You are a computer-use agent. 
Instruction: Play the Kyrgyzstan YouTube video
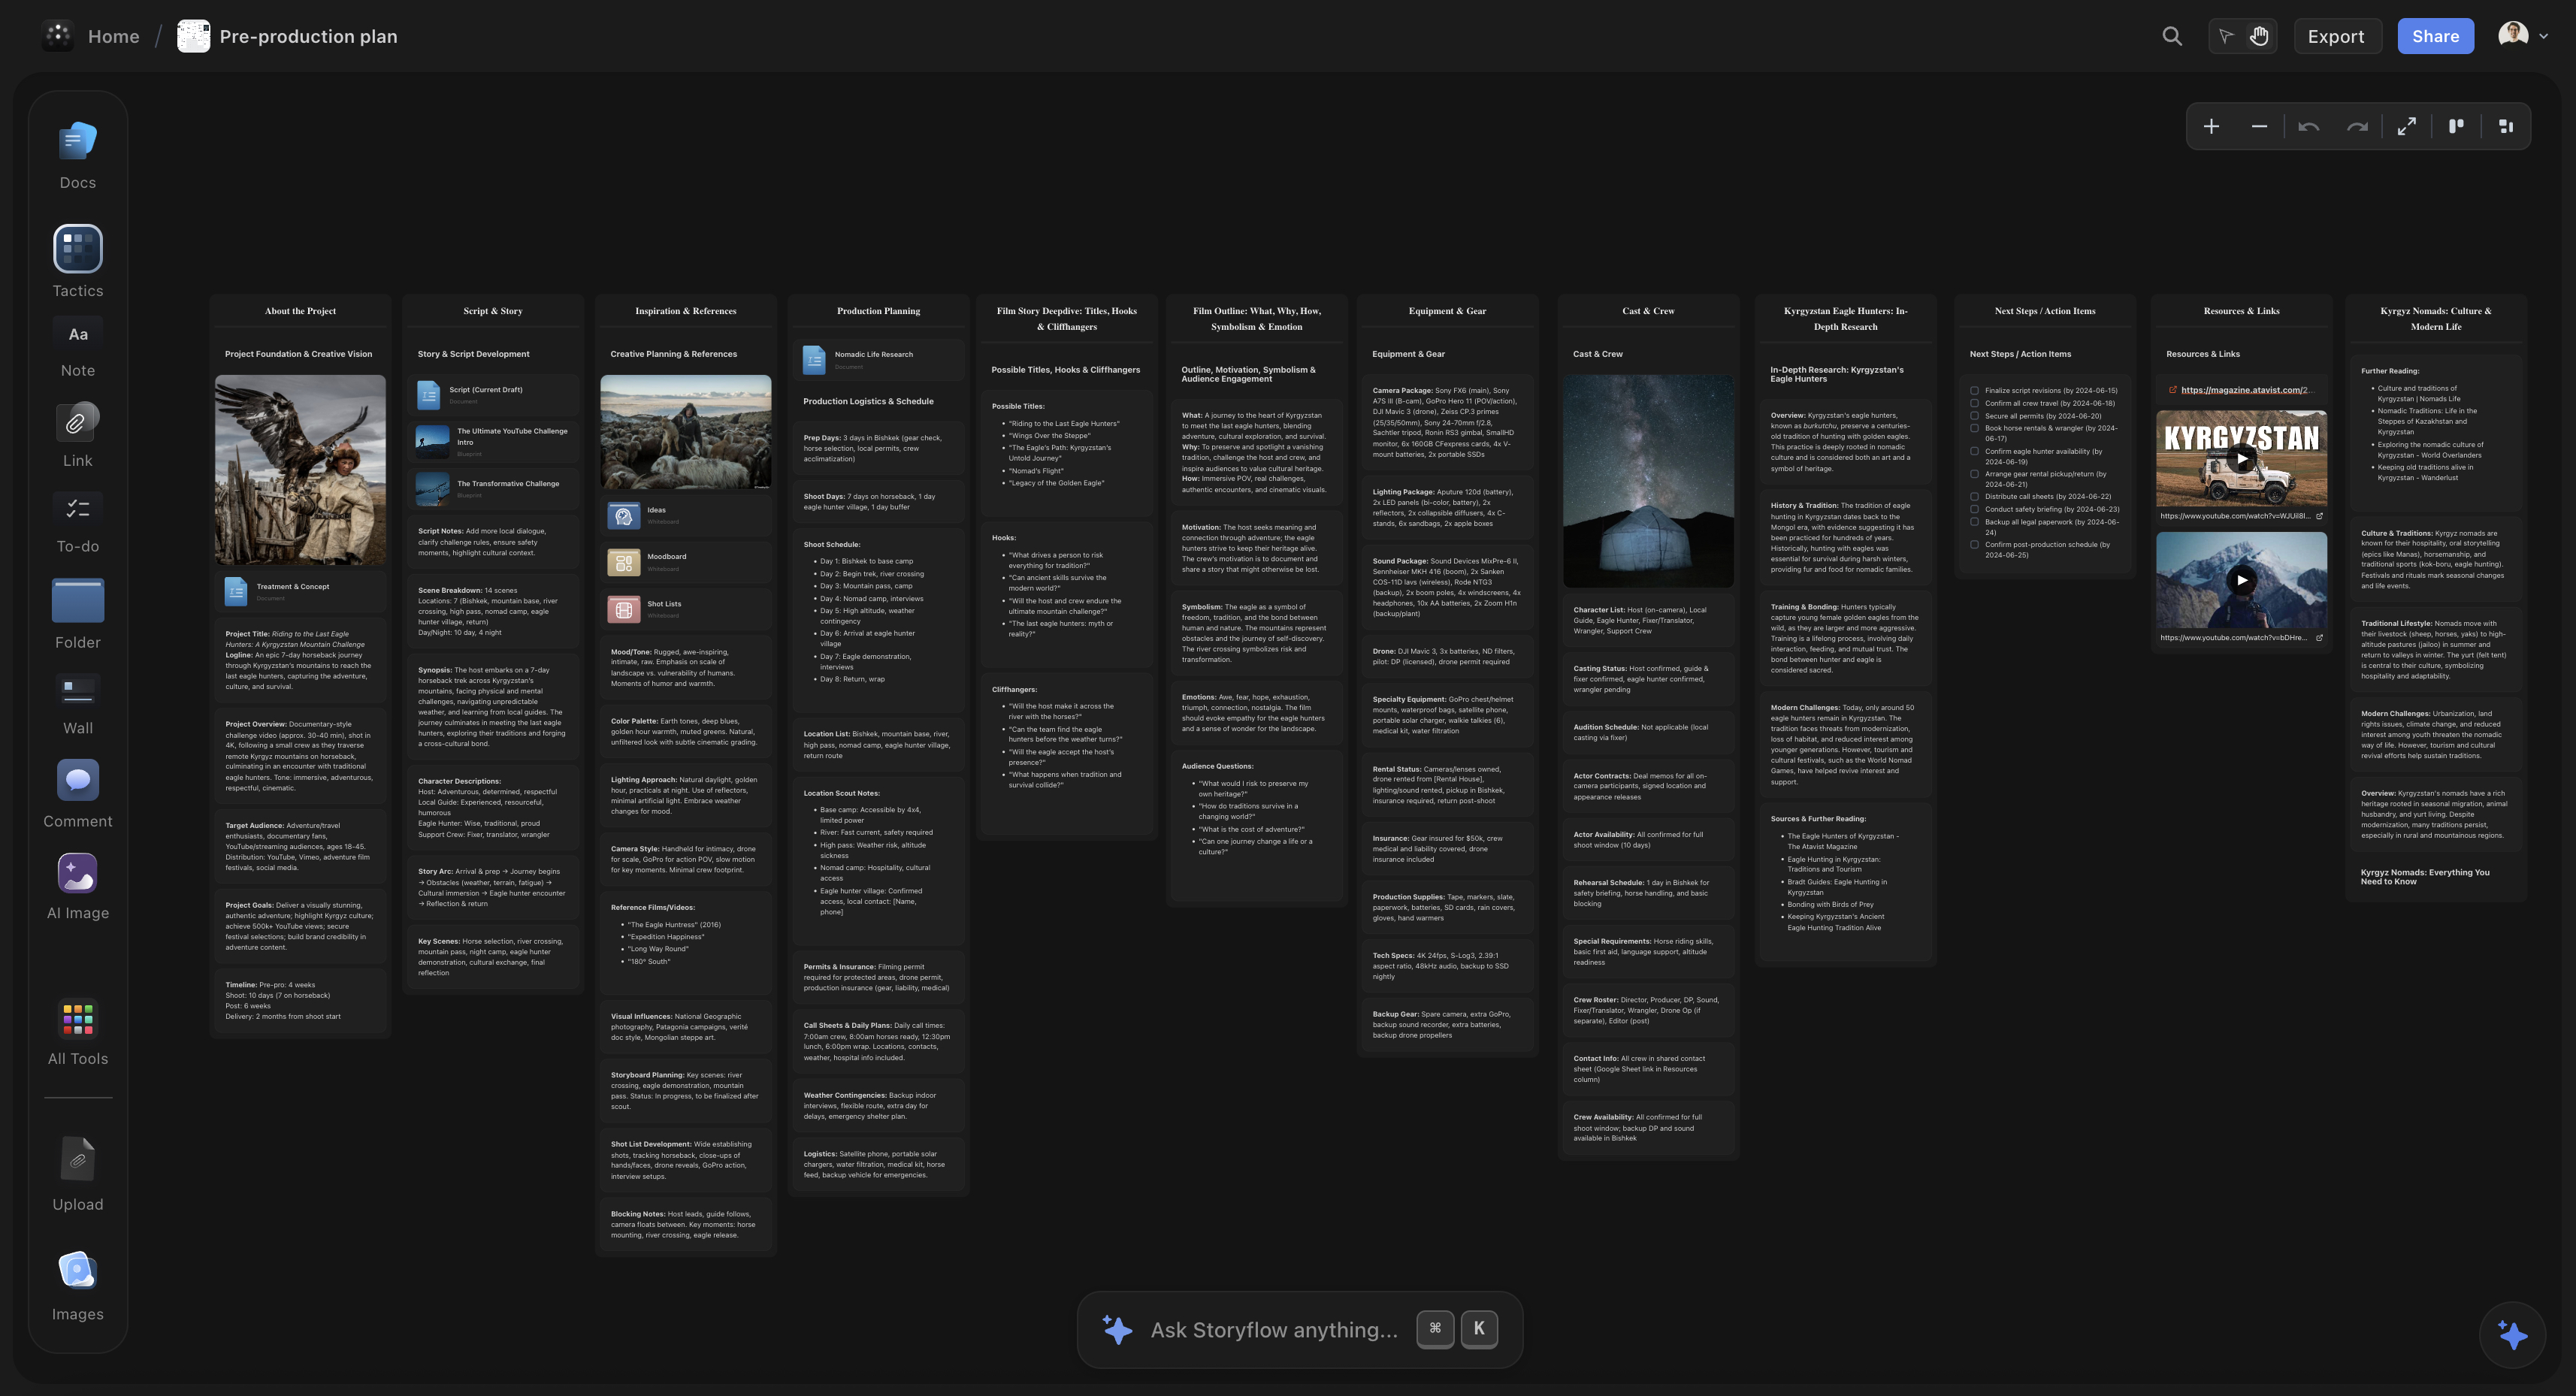point(2241,458)
